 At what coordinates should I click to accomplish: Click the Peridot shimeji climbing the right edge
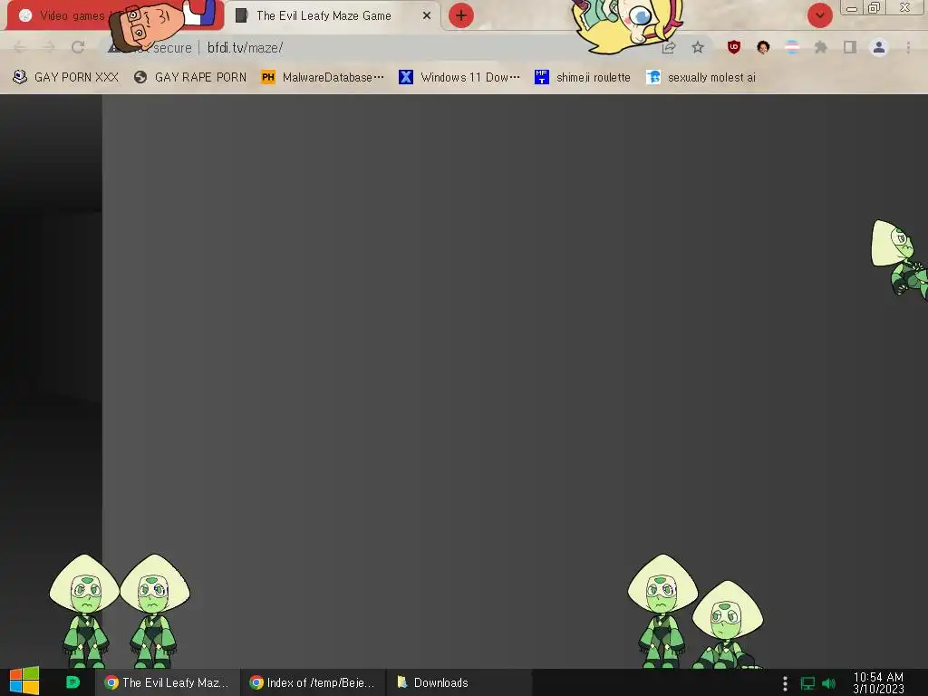click(901, 258)
